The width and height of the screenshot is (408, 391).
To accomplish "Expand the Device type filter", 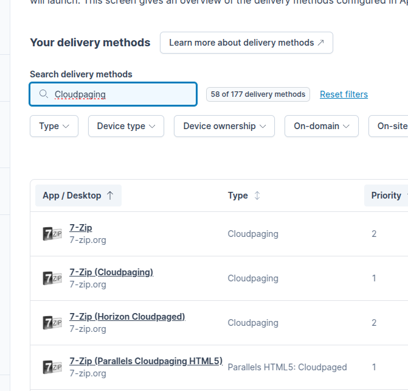I will tap(126, 126).
